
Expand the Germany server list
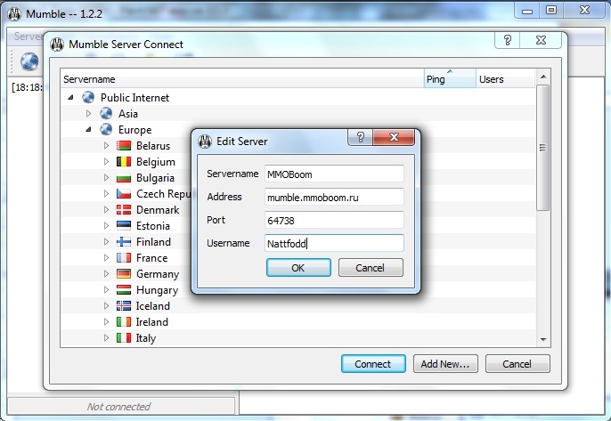tap(106, 274)
